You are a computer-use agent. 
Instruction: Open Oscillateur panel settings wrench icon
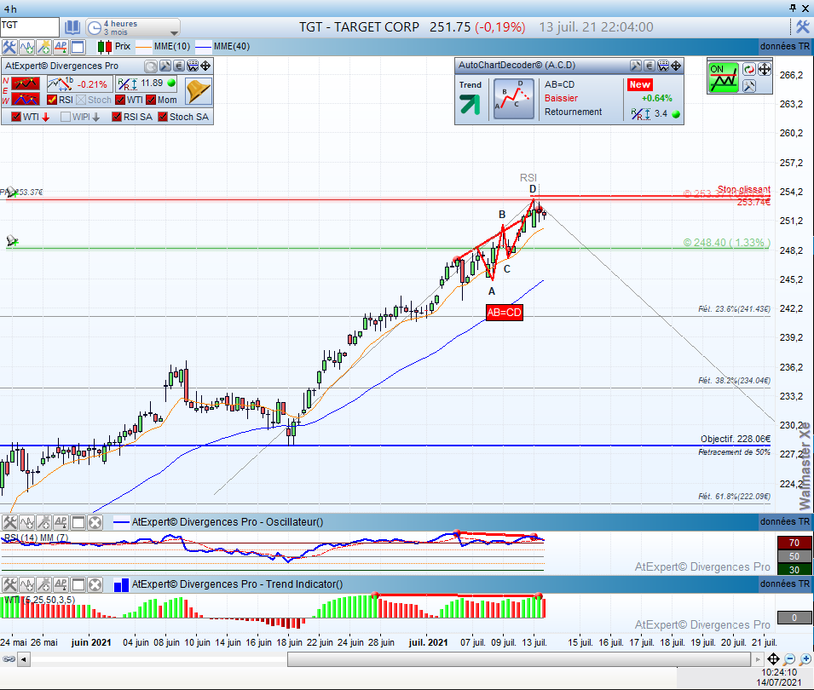pos(9,522)
